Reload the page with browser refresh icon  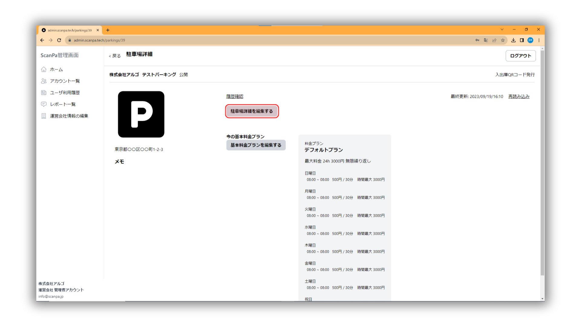tap(59, 40)
